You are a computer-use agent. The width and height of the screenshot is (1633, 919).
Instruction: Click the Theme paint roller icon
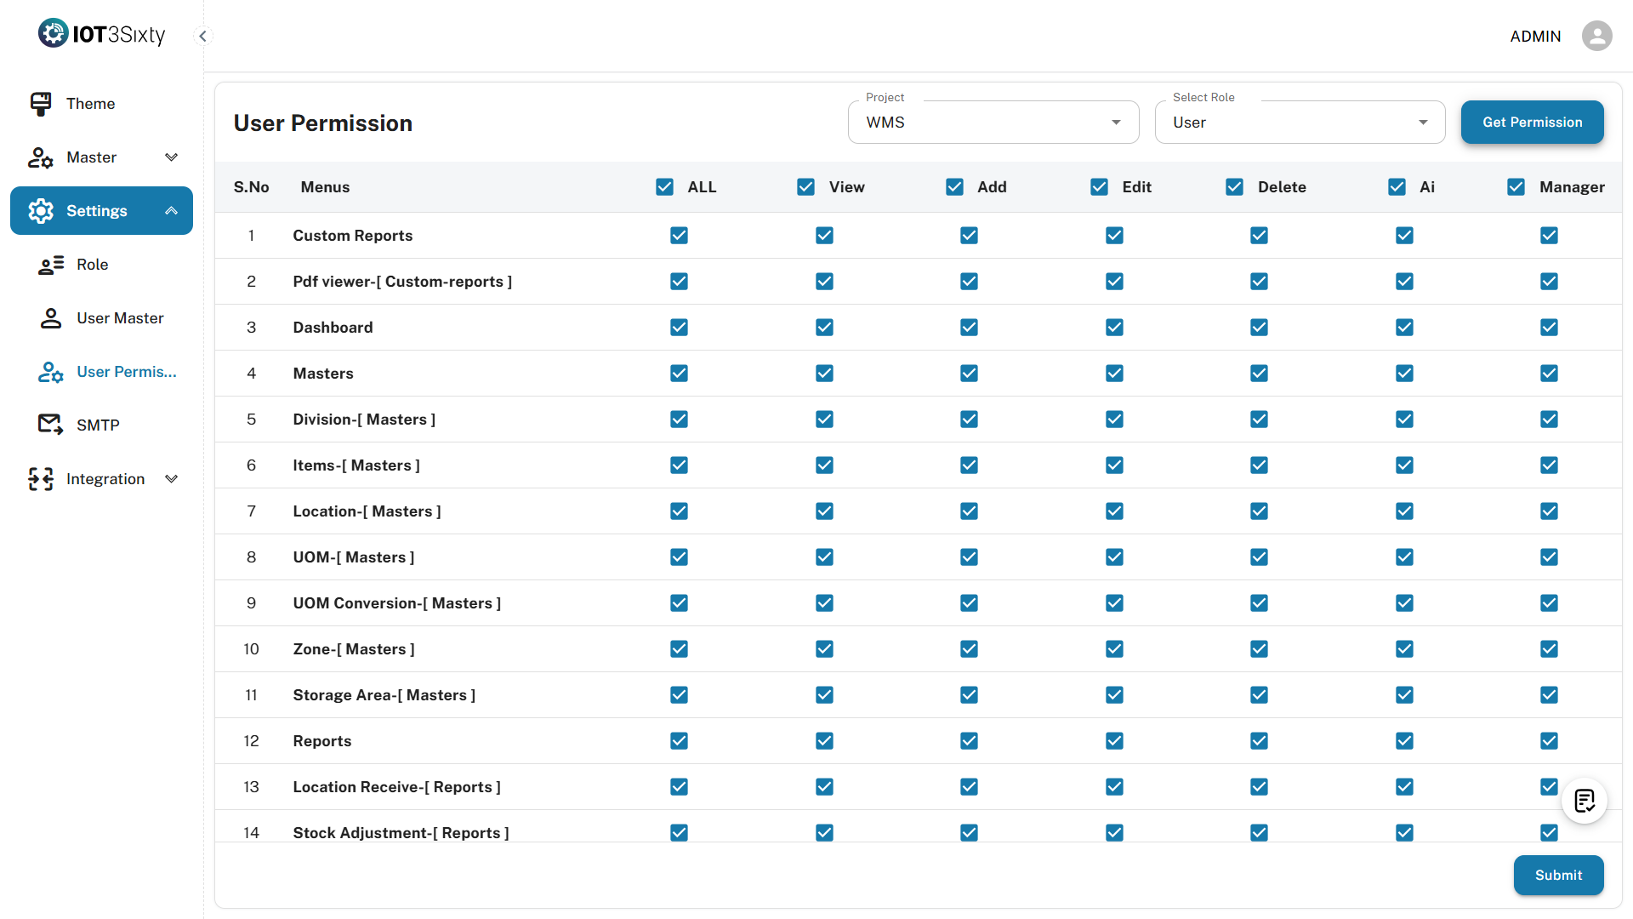[x=40, y=104]
